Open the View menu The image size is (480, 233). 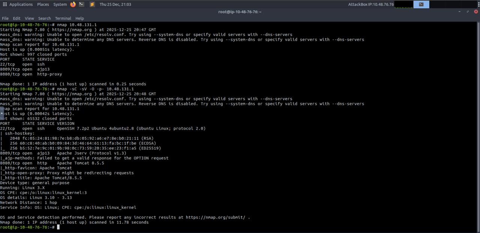point(29,18)
